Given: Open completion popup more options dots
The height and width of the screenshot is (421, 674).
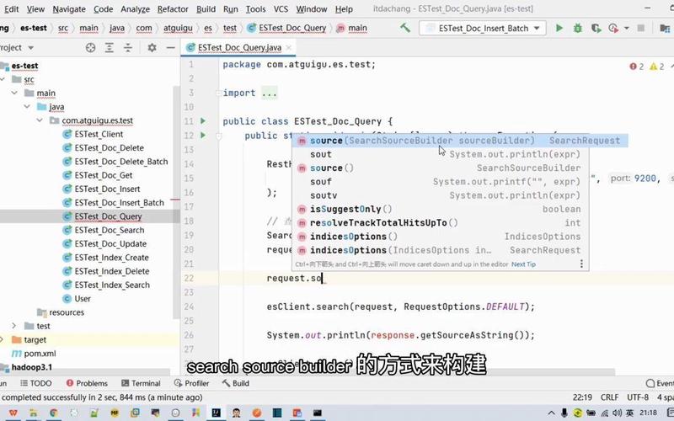Looking at the screenshot, I should (x=581, y=264).
